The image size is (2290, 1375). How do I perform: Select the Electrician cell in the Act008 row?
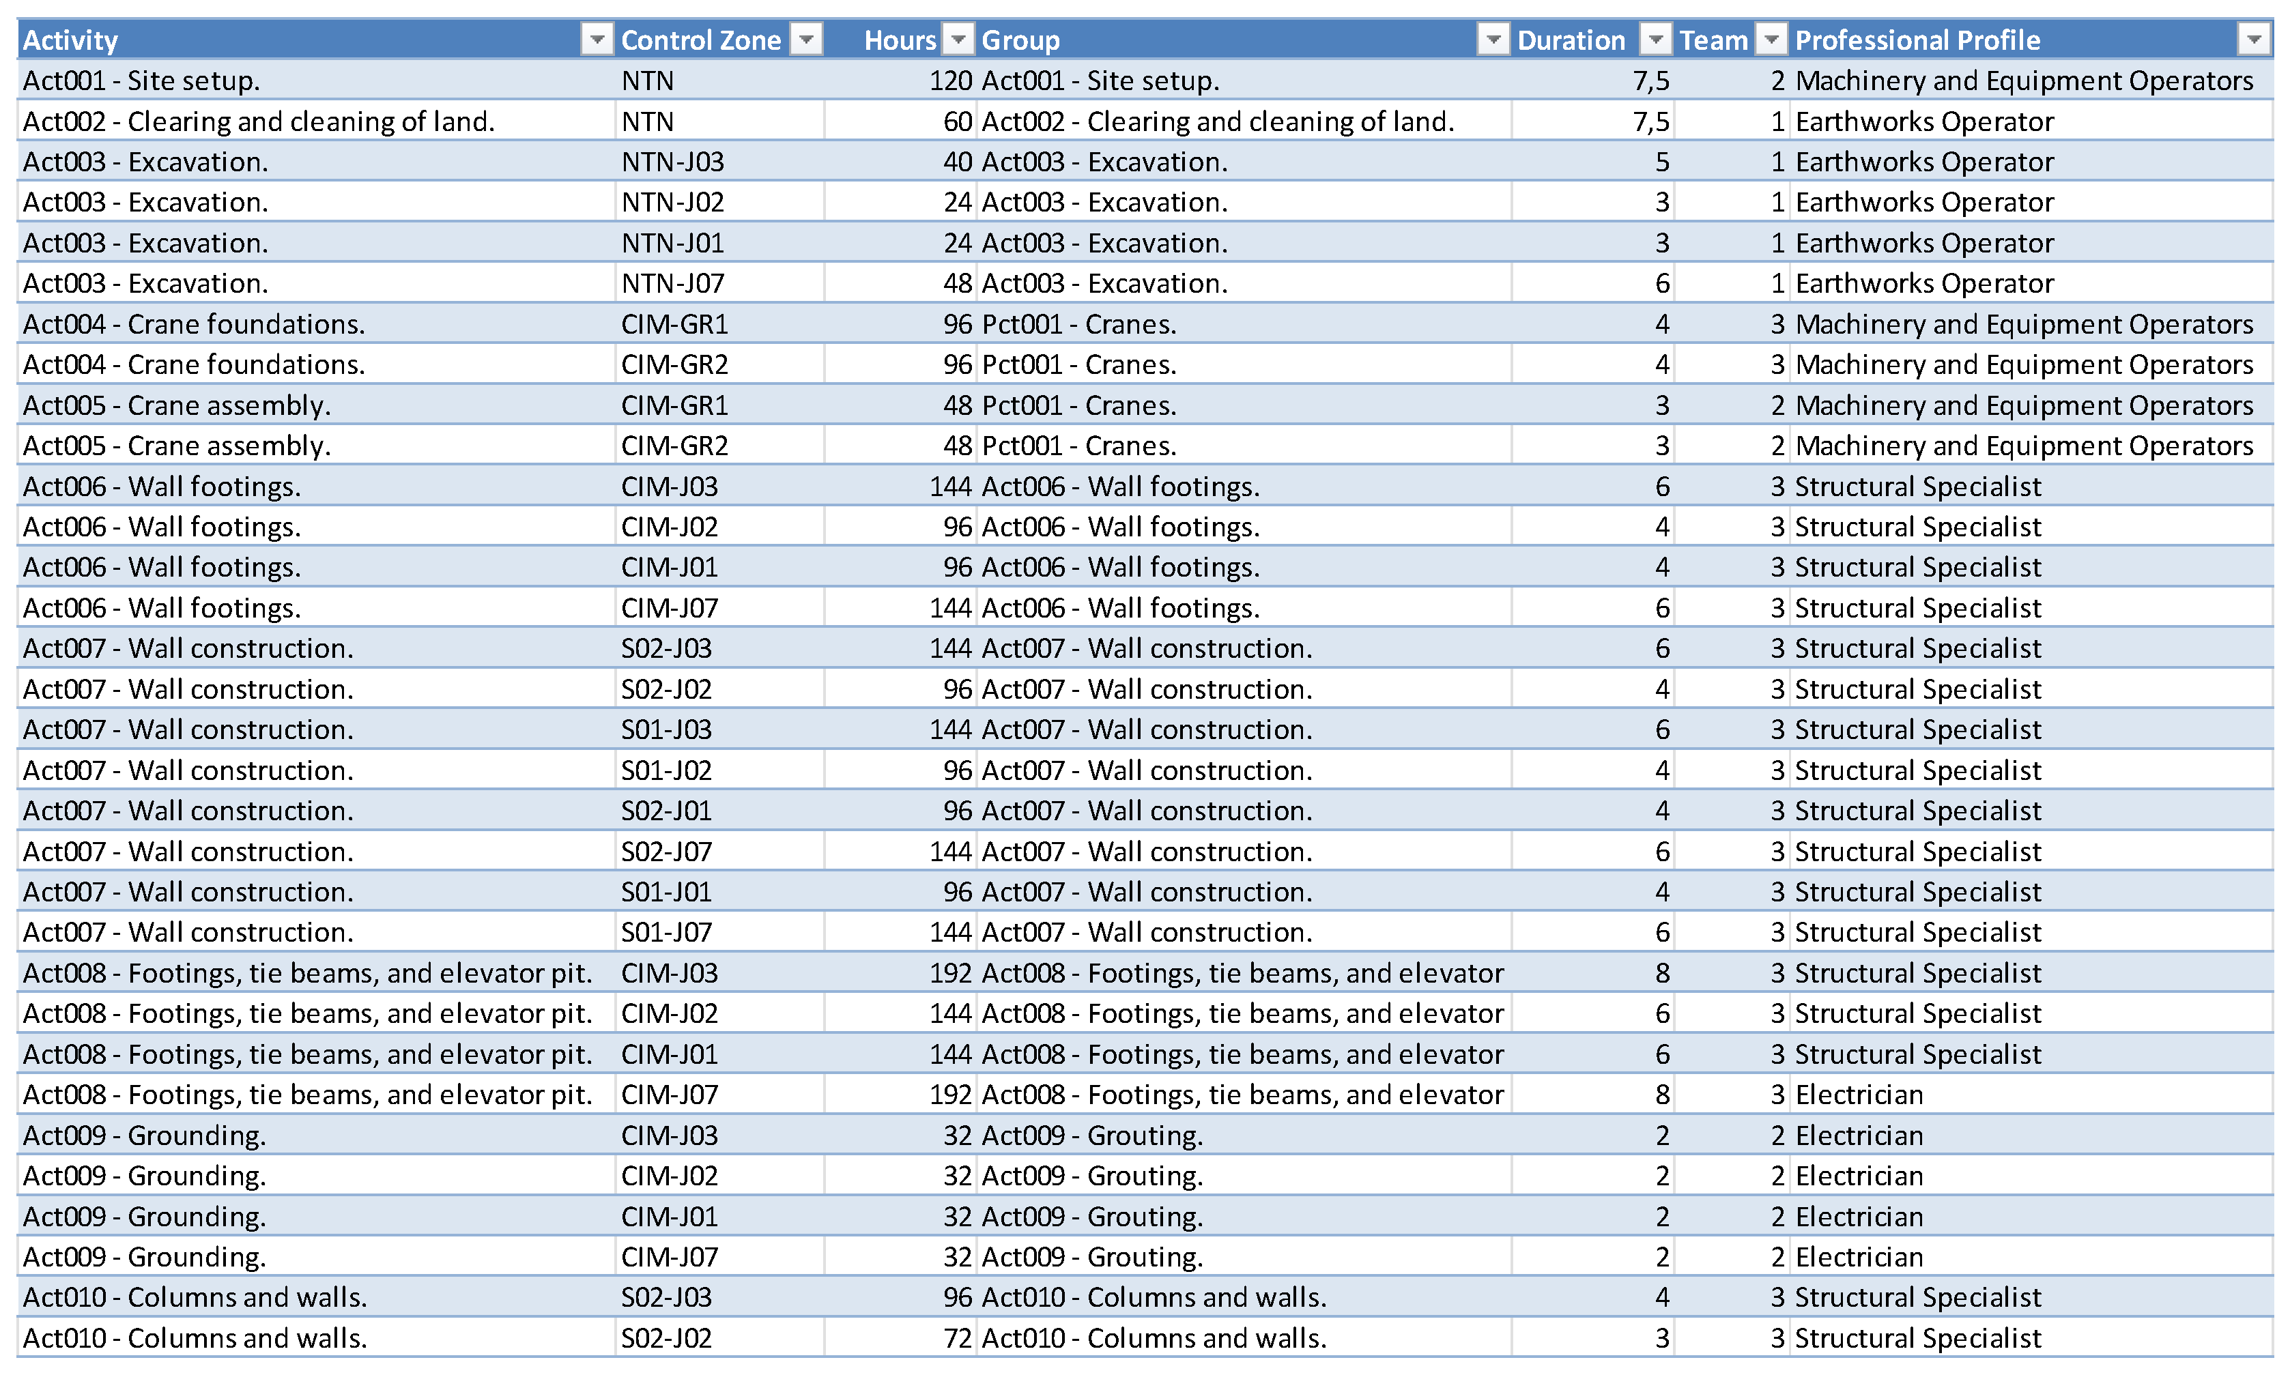tap(1859, 1095)
